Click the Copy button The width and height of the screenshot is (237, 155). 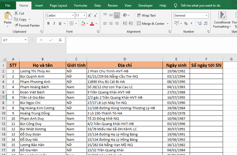click(22, 19)
